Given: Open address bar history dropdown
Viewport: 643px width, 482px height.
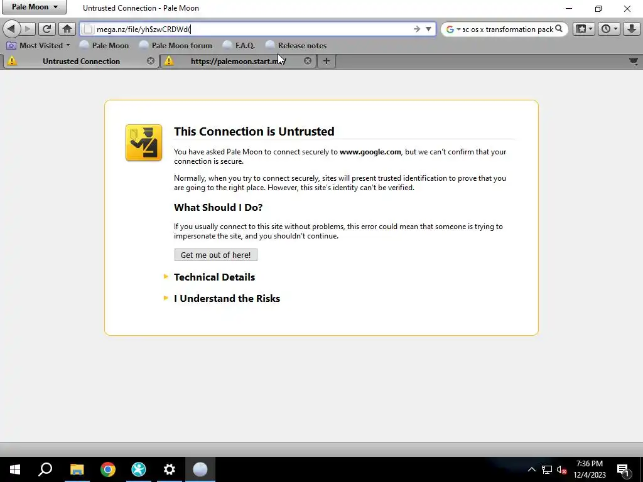Looking at the screenshot, I should click(x=428, y=29).
